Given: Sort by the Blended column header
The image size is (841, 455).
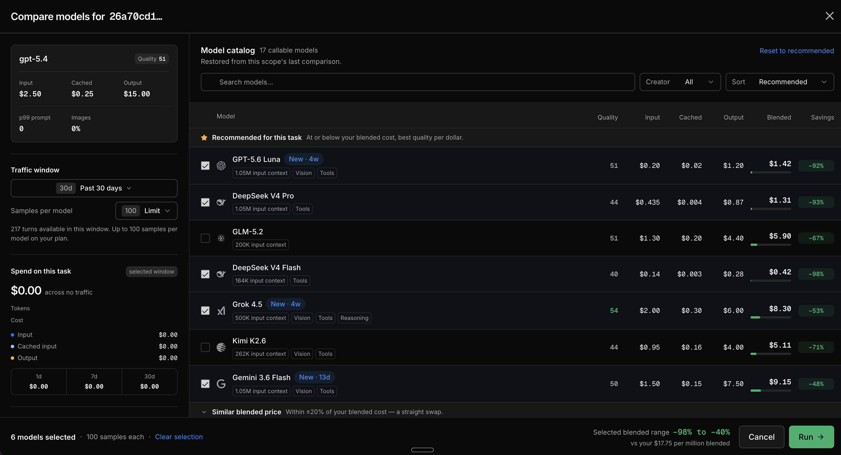Looking at the screenshot, I should point(779,117).
